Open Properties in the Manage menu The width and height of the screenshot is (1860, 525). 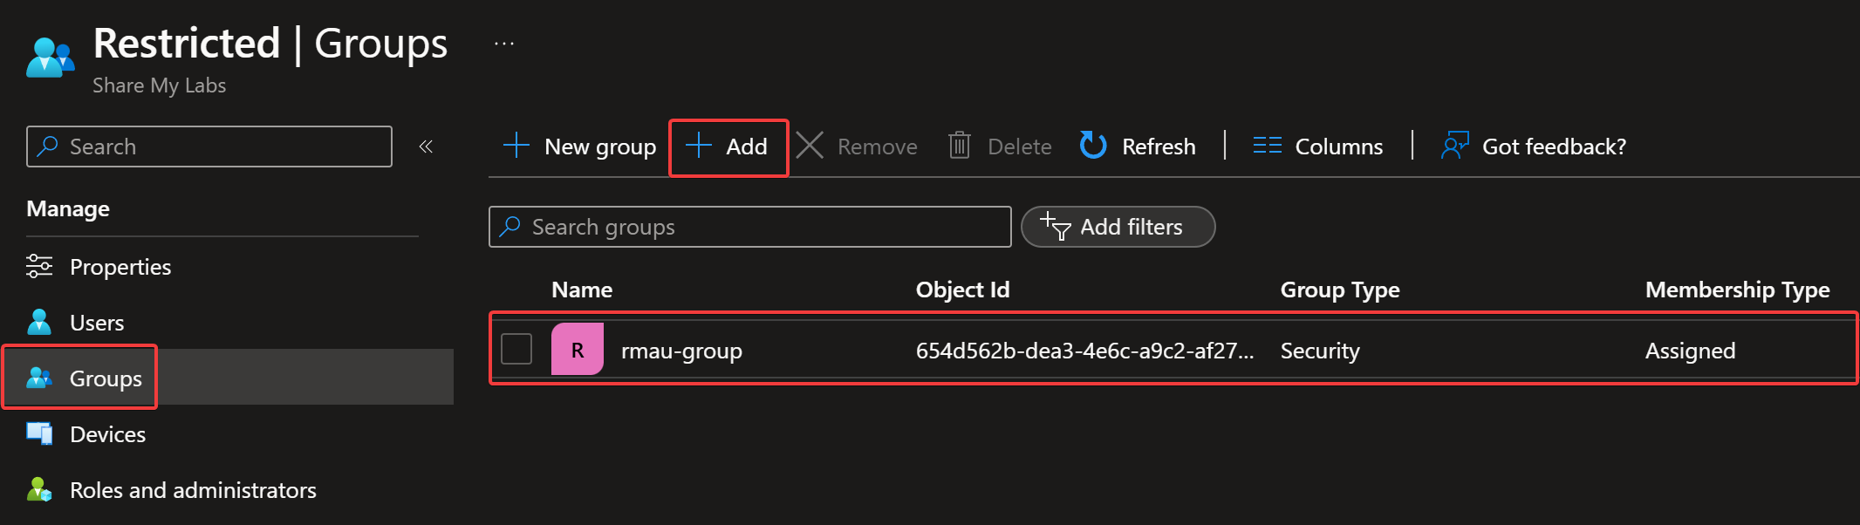120,267
